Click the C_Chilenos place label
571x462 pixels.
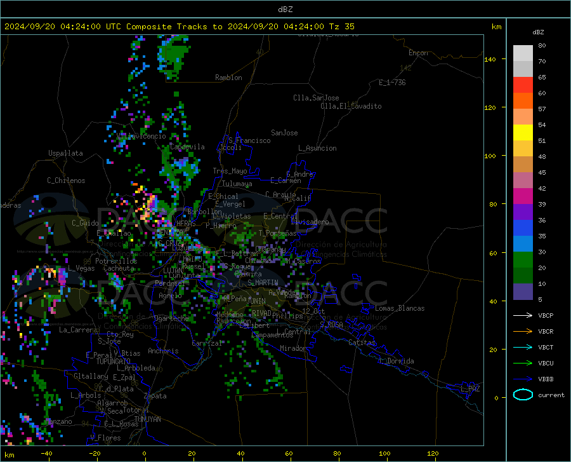point(66,180)
